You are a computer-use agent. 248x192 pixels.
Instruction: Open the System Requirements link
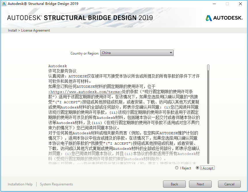click(x=56, y=184)
